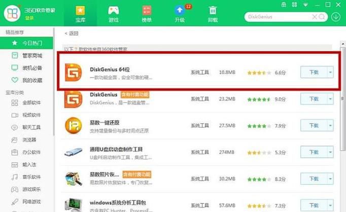This screenshot has height=212, width=346.
Task: Open 我的收藏 in sidebar
Action: point(26,80)
